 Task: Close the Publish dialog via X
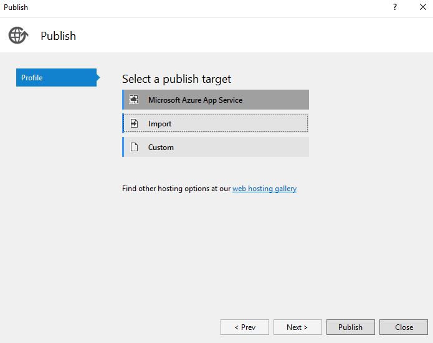(x=423, y=7)
